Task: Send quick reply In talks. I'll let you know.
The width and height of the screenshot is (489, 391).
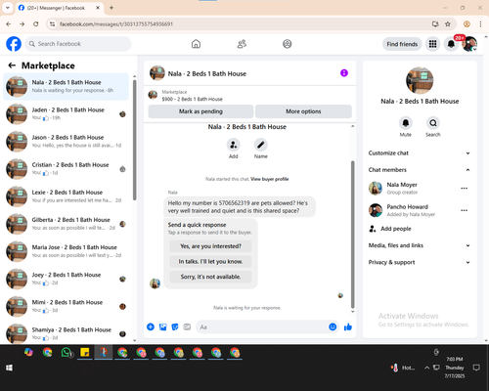Action: click(x=210, y=261)
